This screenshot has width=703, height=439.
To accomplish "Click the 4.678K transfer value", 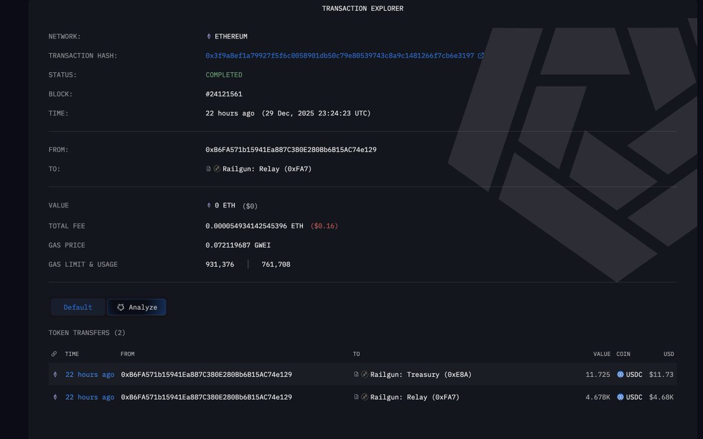I will [598, 397].
